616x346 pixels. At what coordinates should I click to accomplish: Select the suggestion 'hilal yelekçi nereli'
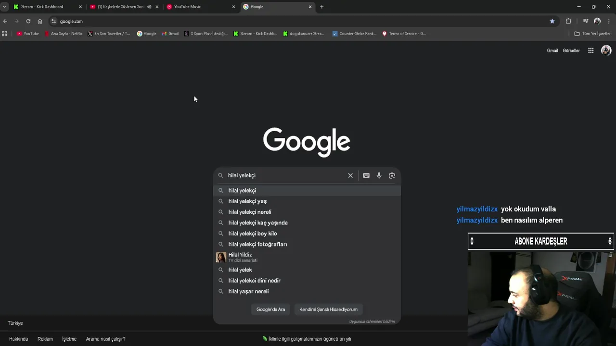tap(307, 212)
